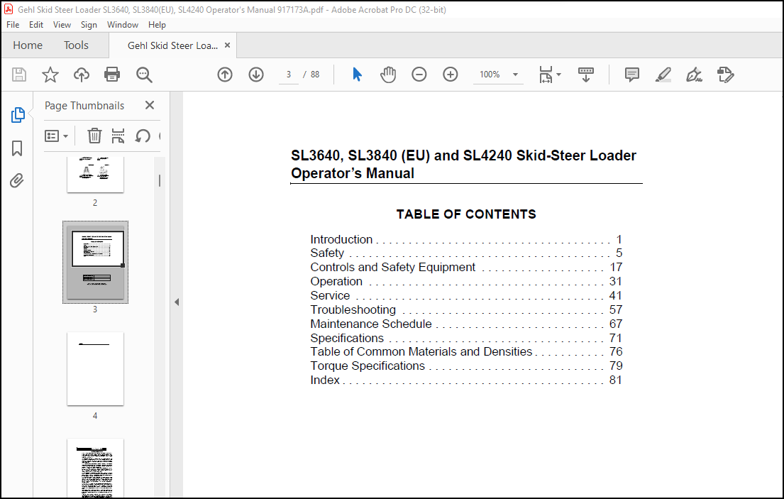Click Table of Common Materials and Densities

(466, 351)
